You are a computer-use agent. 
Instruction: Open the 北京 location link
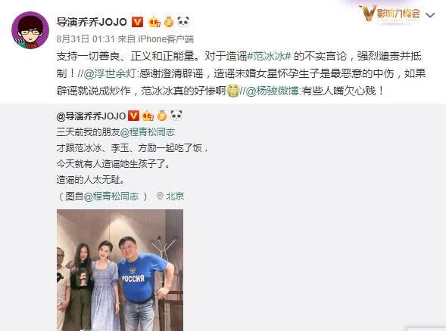175,196
